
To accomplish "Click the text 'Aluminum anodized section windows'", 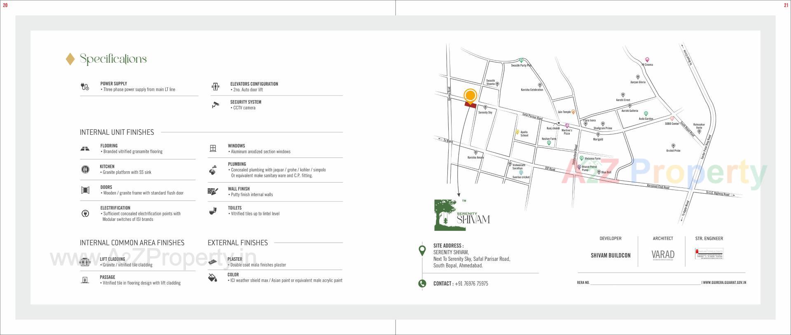I will pos(260,152).
